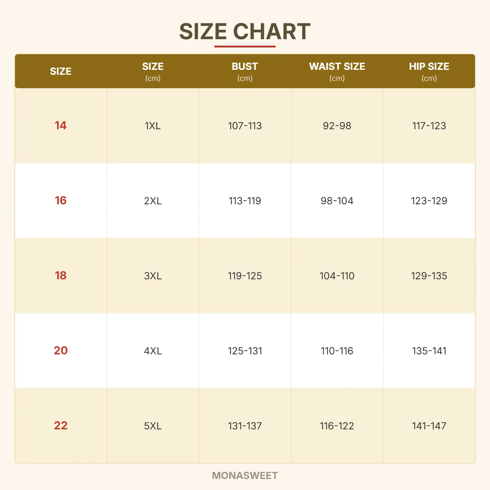Click the 1XL size cell
Image resolution: width=490 pixels, height=490 pixels.
click(x=153, y=126)
